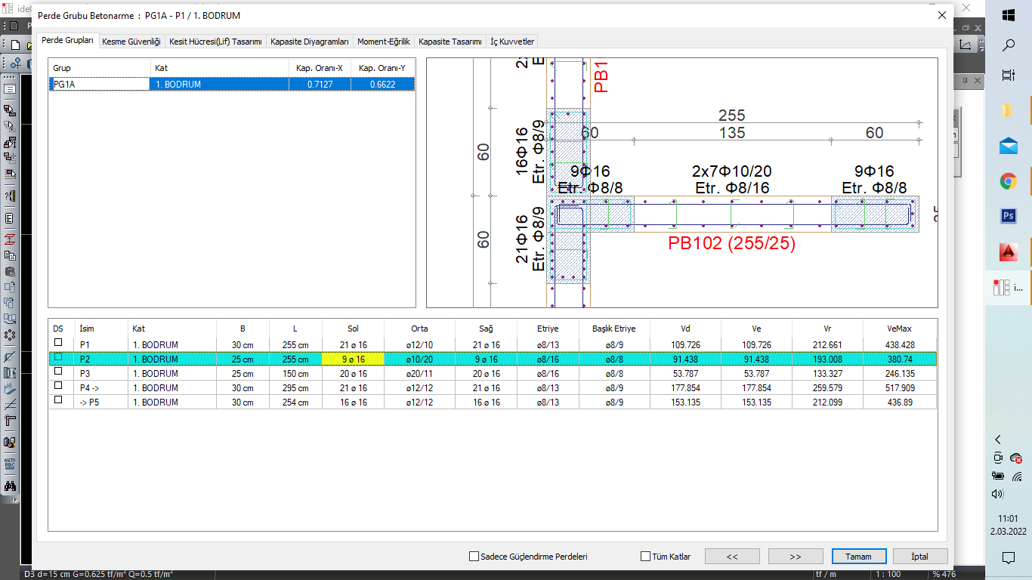Open File Explorer from the taskbar
The width and height of the screenshot is (1032, 580).
1008,111
